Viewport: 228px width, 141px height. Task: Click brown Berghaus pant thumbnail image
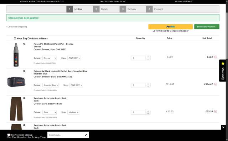click(16, 109)
